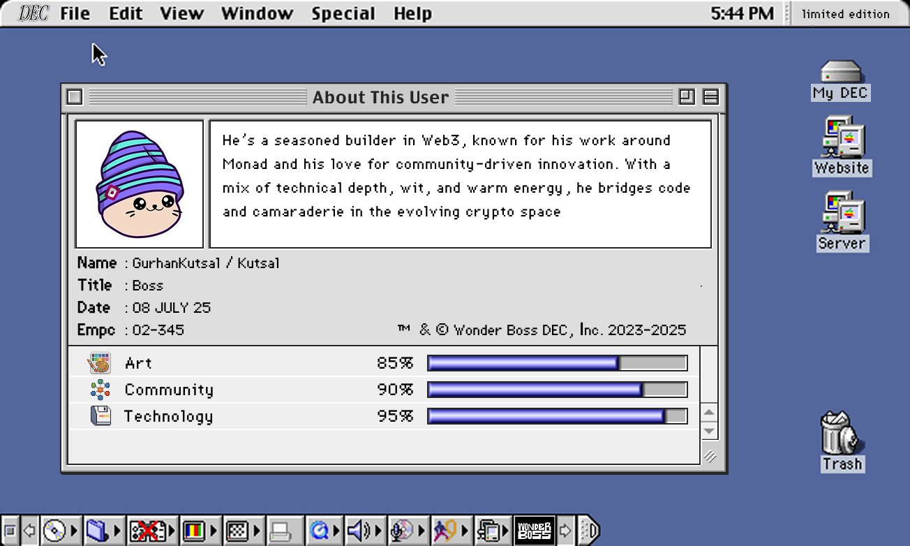This screenshot has width=910, height=546.
Task: Click the limited edition application menu button
Action: [x=845, y=14]
